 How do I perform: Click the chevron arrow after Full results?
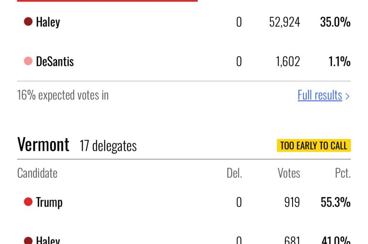pos(348,96)
